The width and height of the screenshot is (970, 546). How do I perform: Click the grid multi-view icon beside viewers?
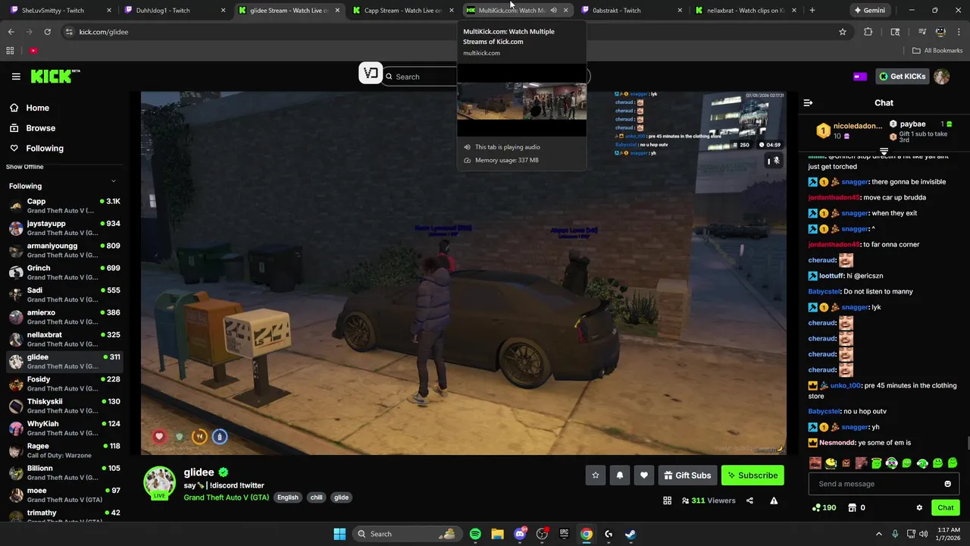coord(667,500)
